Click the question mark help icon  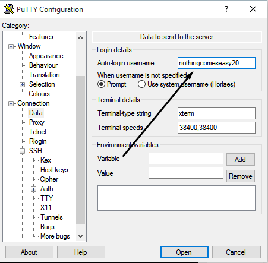[x=226, y=9]
